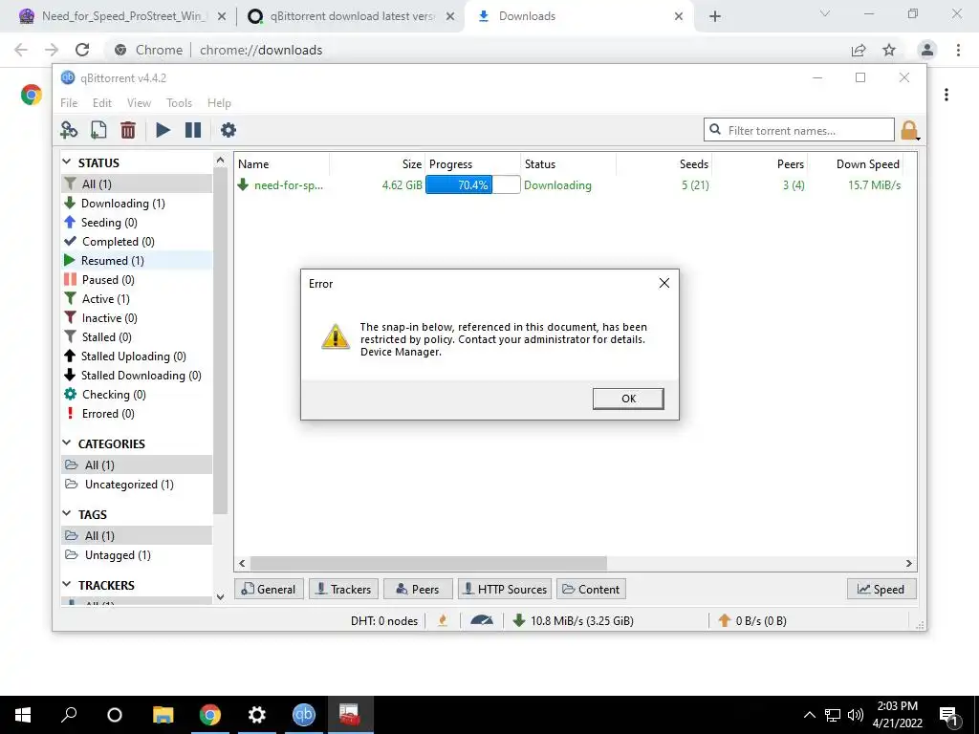Select Uncategorized (1) category
Image resolution: width=979 pixels, height=734 pixels.
pyautogui.click(x=137, y=485)
